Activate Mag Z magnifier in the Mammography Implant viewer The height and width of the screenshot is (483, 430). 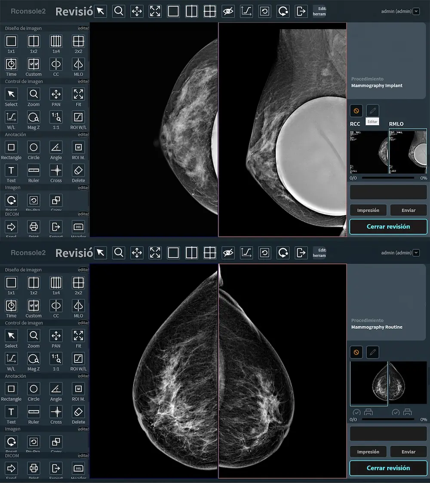pyautogui.click(x=34, y=117)
